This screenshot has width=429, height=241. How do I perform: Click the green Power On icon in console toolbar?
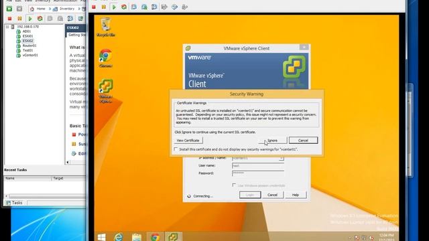pyautogui.click(x=114, y=7)
